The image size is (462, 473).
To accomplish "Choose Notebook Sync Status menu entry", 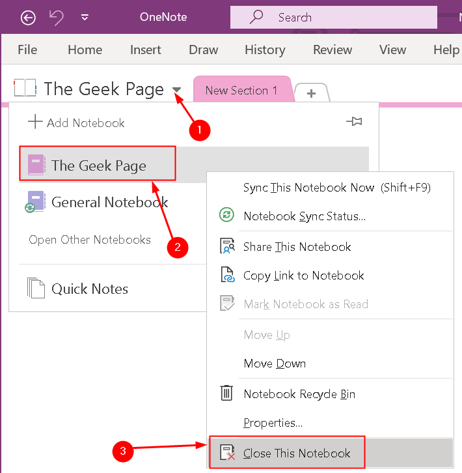I will pyautogui.click(x=331, y=216).
